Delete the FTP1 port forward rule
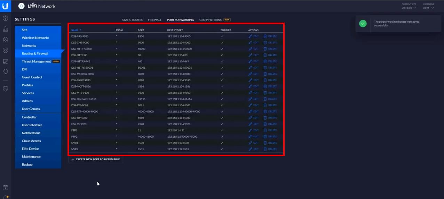The image size is (444, 199). (x=270, y=130)
